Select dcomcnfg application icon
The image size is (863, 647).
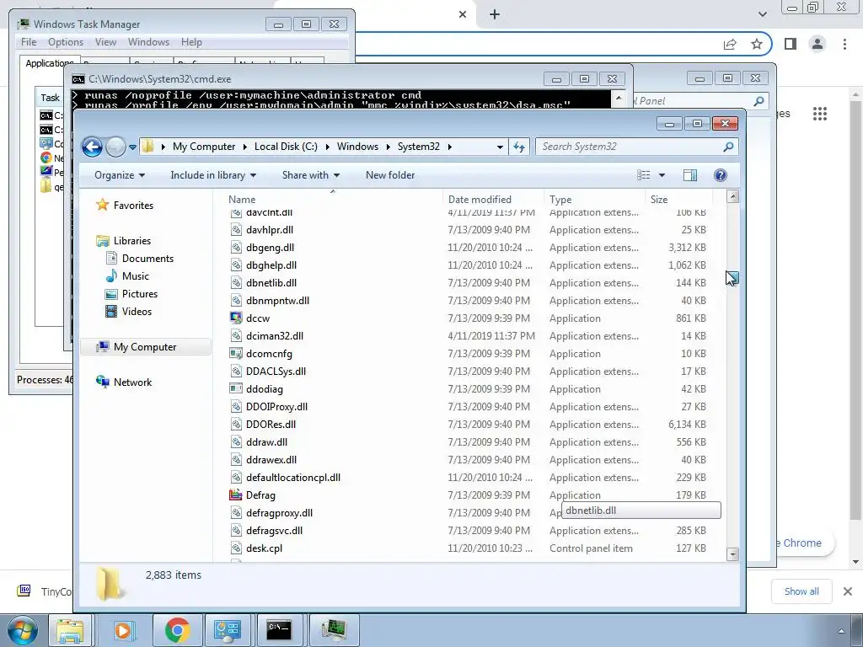point(236,353)
